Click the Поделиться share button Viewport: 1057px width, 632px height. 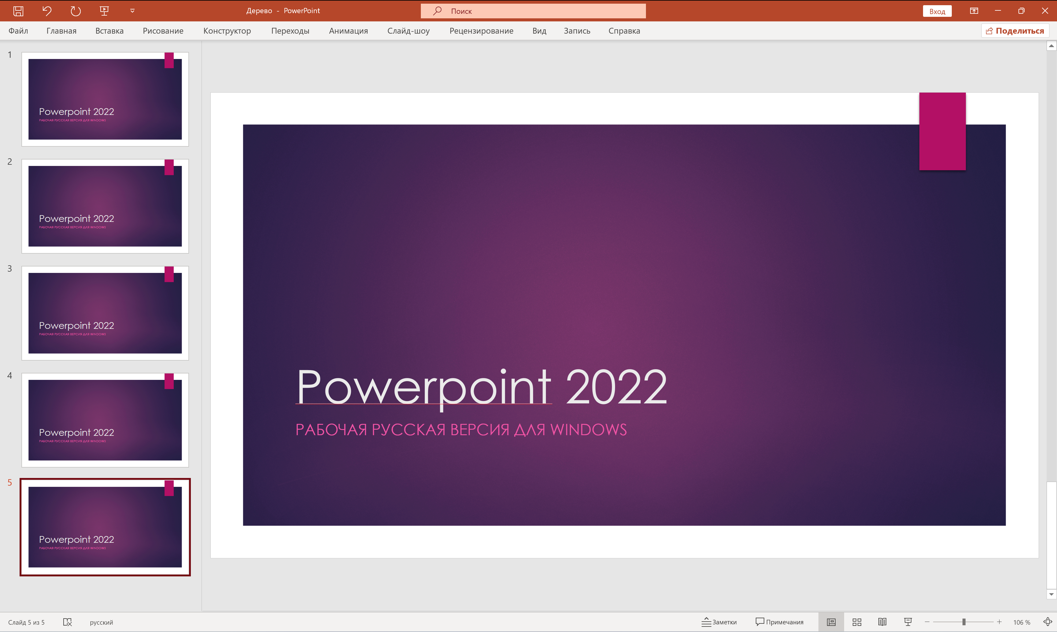click(1015, 31)
